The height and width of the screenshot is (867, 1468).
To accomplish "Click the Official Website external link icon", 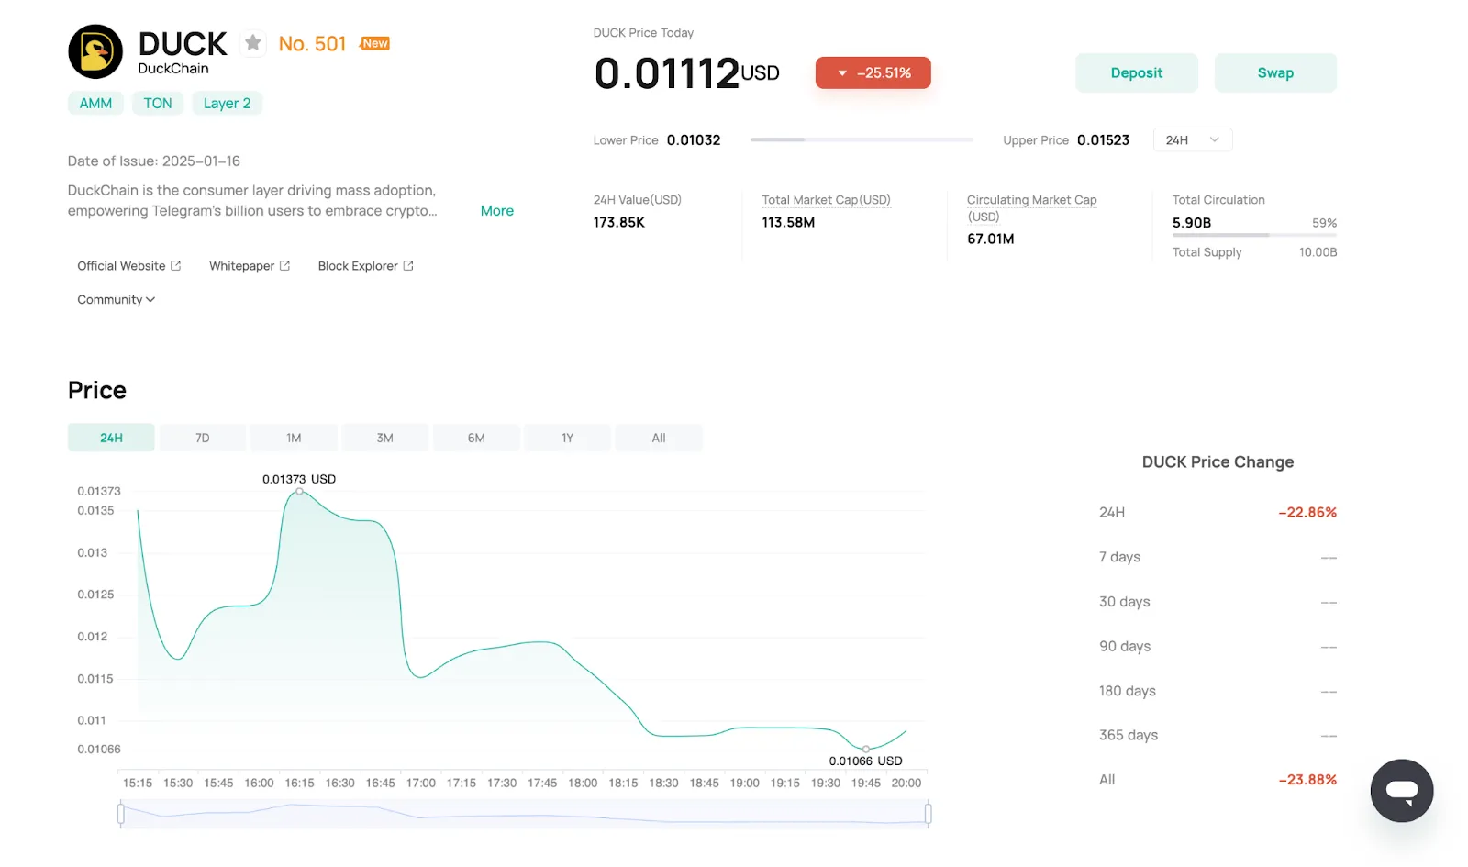I will pos(176,266).
